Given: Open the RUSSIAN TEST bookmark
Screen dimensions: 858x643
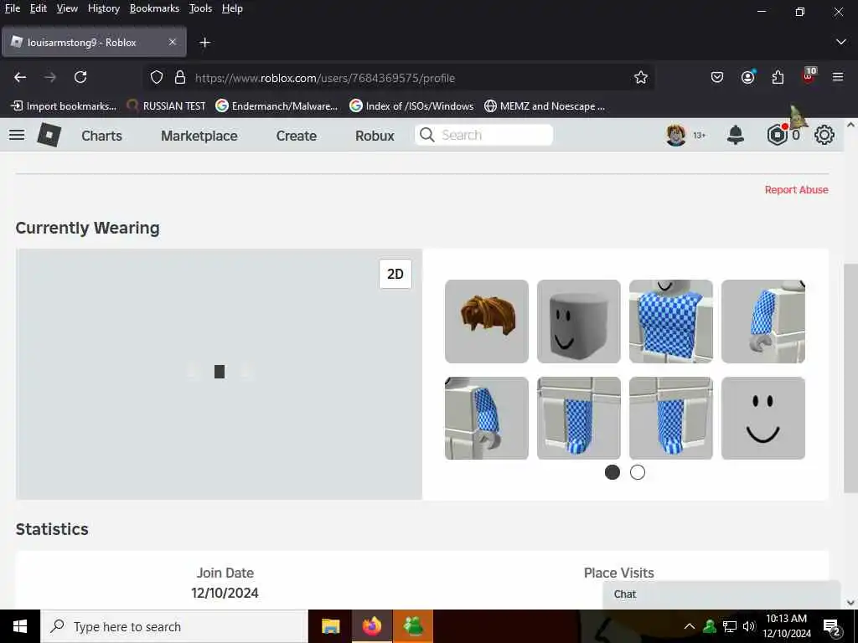Looking at the screenshot, I should click(x=166, y=106).
